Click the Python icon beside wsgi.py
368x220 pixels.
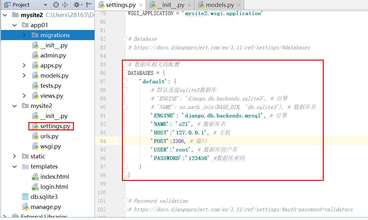[x=35, y=146]
